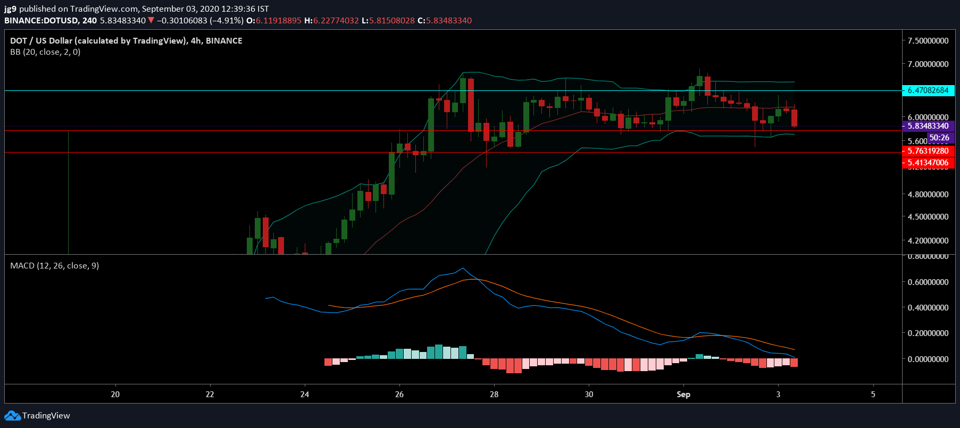Click the TradingView brand text

46,415
